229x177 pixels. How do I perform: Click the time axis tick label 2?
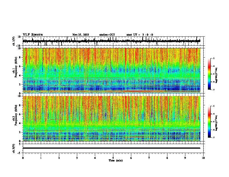tap(59, 158)
